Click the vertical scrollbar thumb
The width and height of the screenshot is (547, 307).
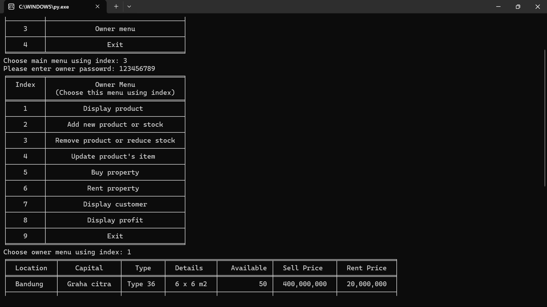point(545,118)
